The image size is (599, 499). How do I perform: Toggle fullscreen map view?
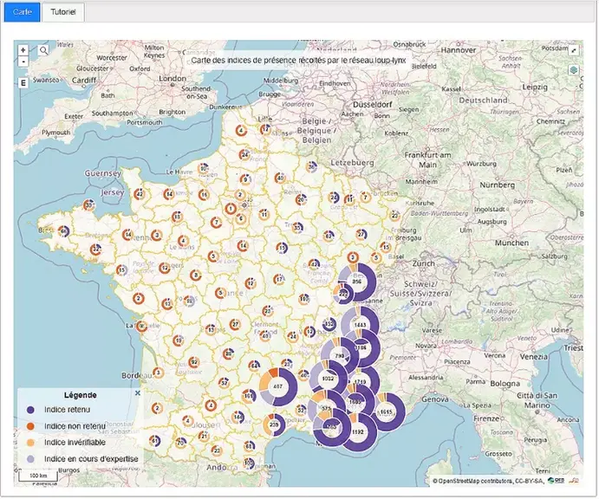tap(574, 50)
